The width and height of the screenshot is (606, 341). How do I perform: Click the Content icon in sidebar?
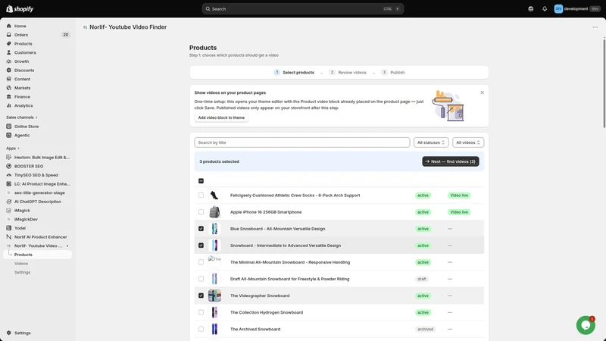tap(9, 79)
